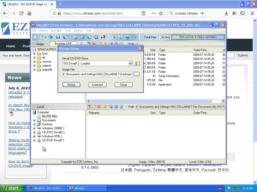Click the Save floppy disk toolbar icon
The width and height of the screenshot is (257, 192).
click(58, 37)
